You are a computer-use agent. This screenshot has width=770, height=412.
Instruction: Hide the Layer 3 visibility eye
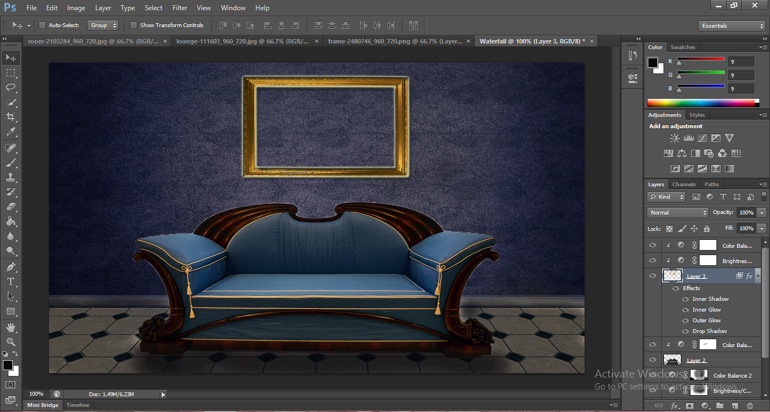tap(653, 276)
